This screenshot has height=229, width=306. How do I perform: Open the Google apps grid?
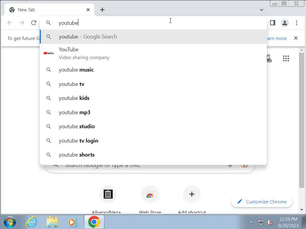coord(286,58)
